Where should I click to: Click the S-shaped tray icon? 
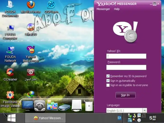[x=135, y=116]
